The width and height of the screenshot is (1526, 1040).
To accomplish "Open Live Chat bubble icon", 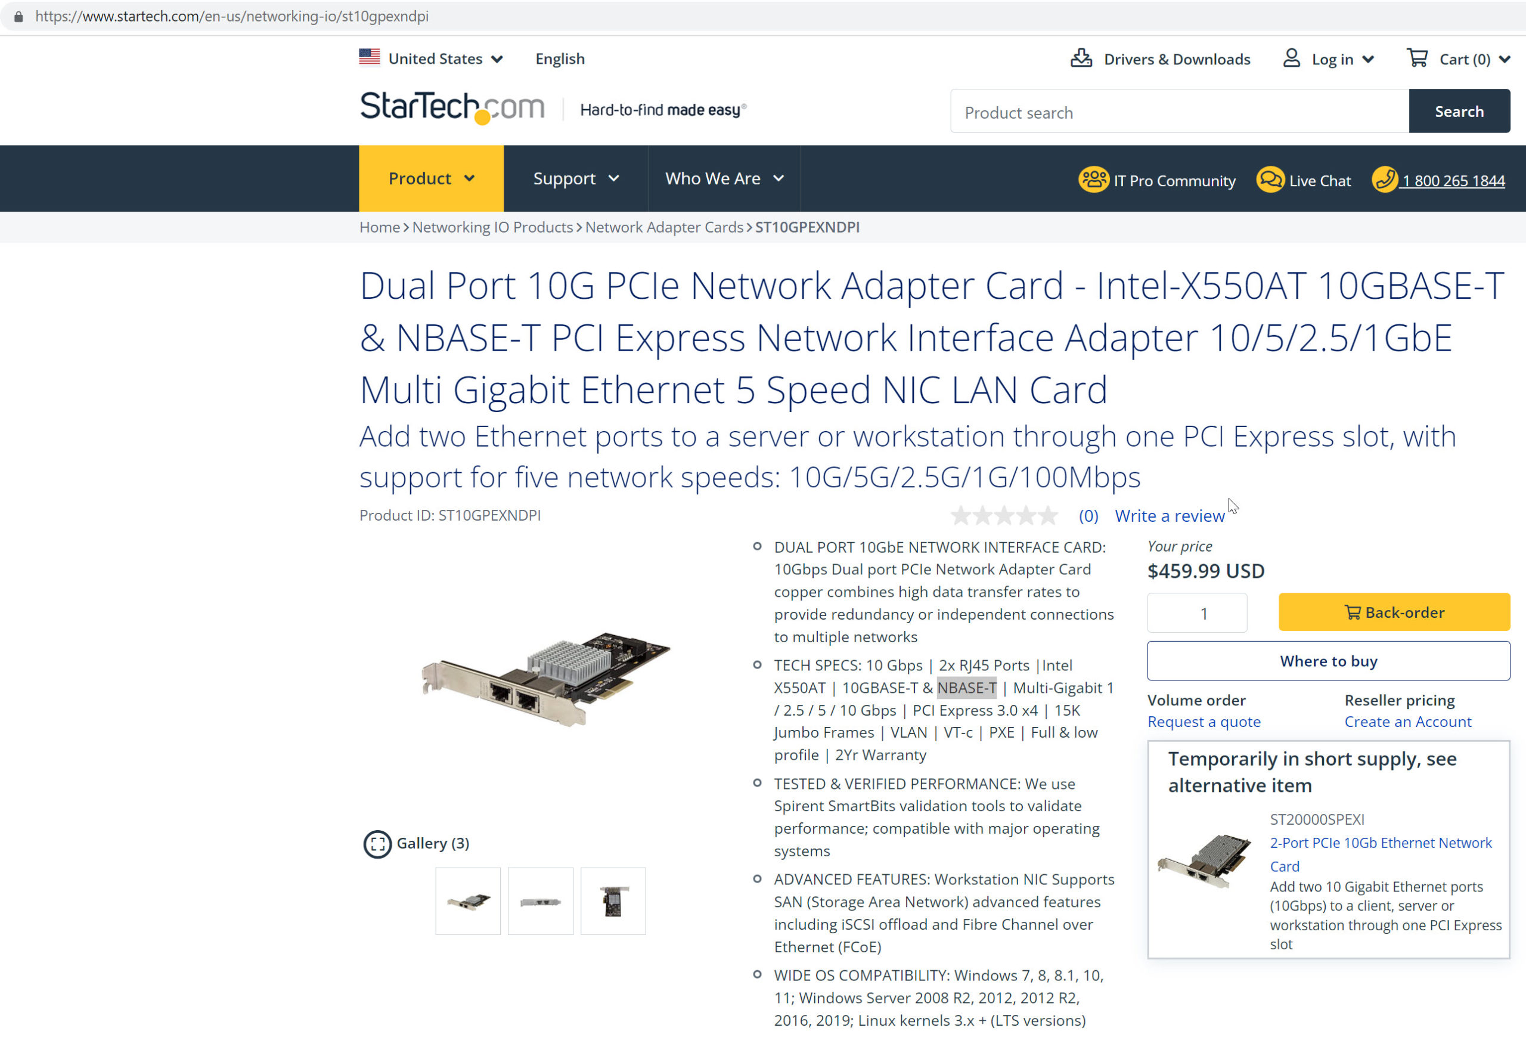I will tap(1270, 179).
